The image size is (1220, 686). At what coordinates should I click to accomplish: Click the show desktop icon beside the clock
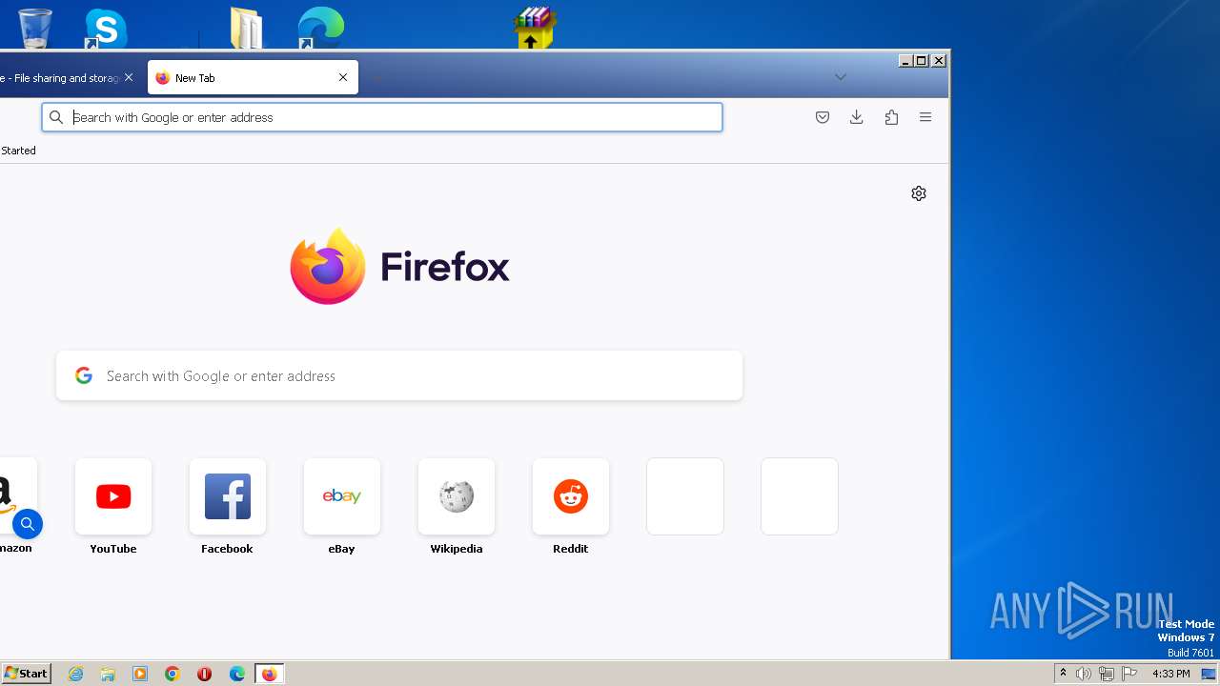point(1209,674)
